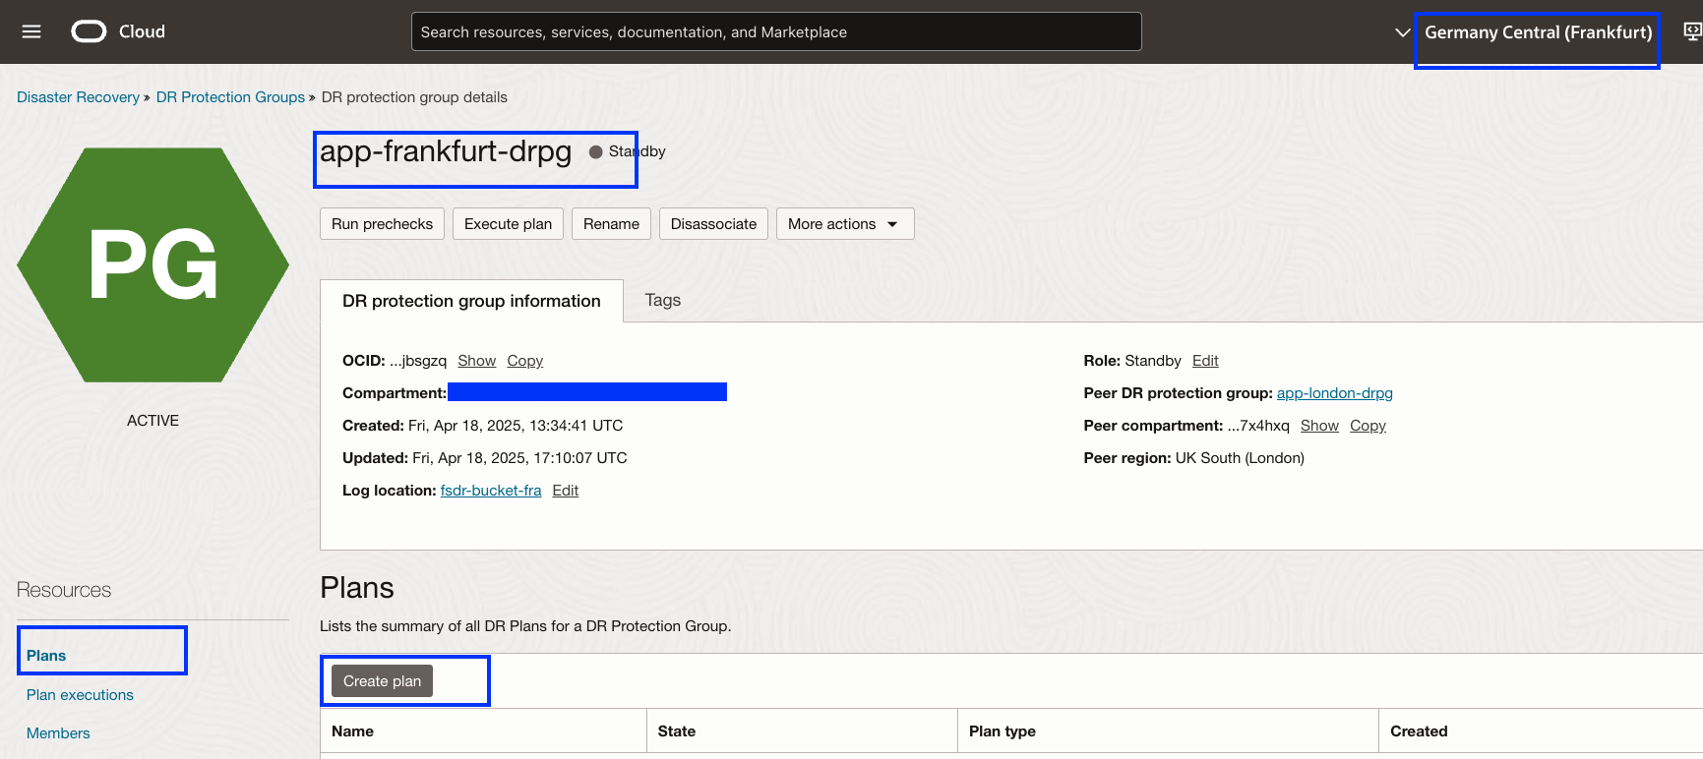Image resolution: width=1703 pixels, height=759 pixels.
Task: Click the Plan type column header
Action: 1002,731
